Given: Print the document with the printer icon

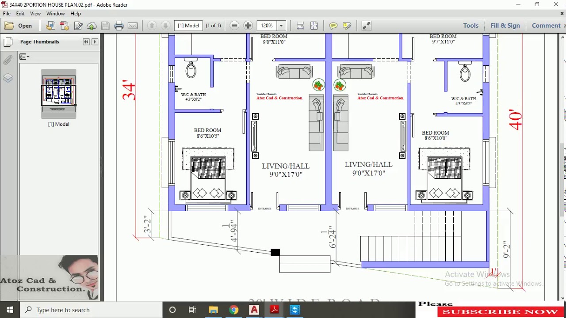Looking at the screenshot, I should [x=119, y=26].
